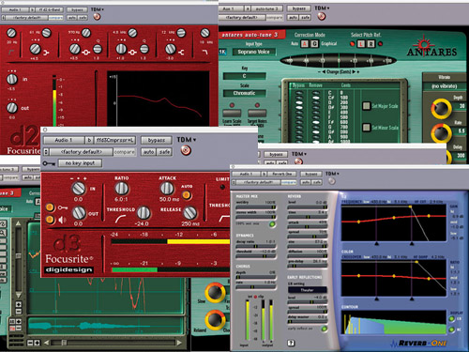
Task: Toggle the 100% wet mix LED in Reverb One
Action: [x=272, y=224]
